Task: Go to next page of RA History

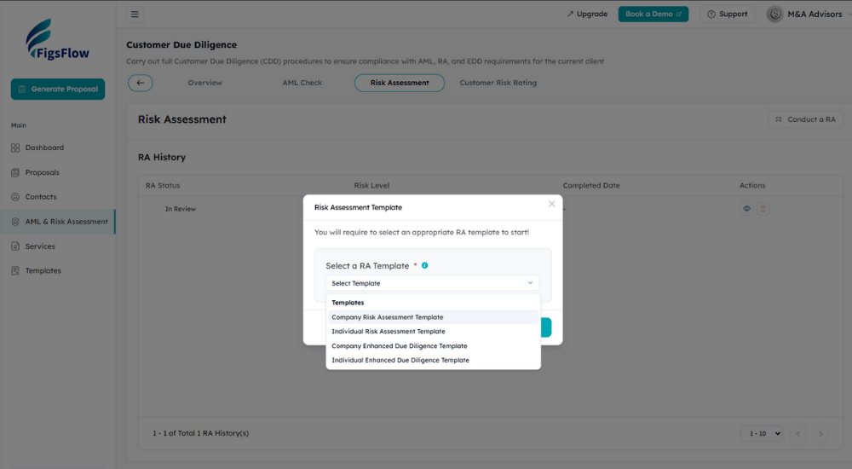Action: tap(820, 433)
